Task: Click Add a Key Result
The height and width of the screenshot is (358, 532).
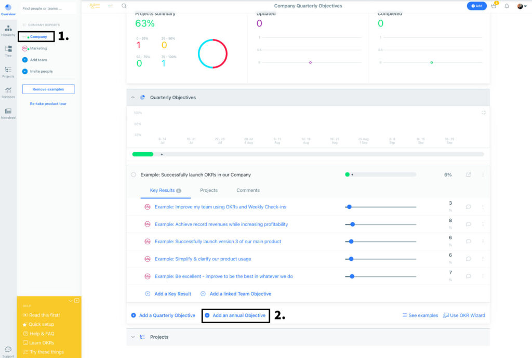Action: click(x=168, y=294)
